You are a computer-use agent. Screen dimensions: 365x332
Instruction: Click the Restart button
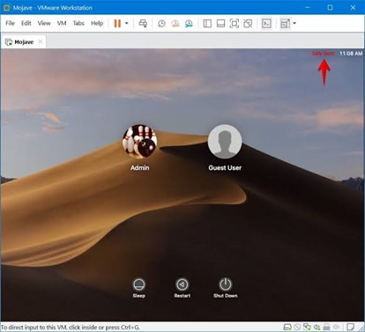(182, 288)
